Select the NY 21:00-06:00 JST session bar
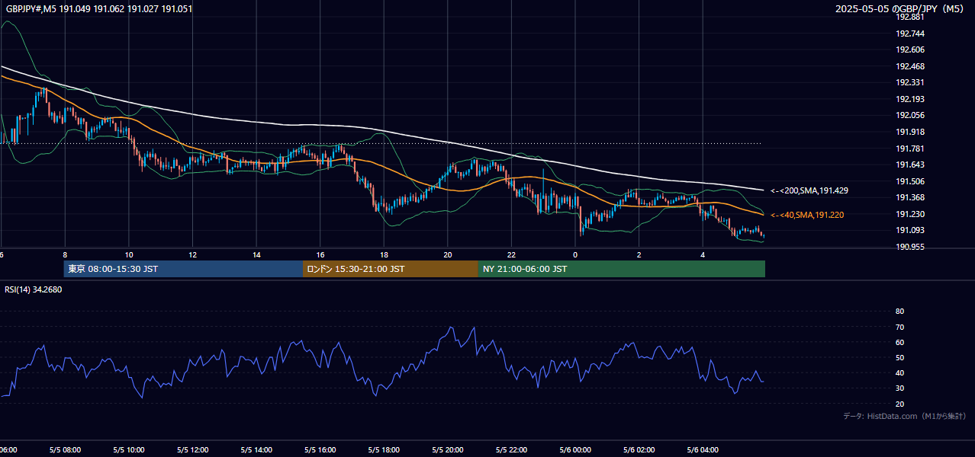This screenshot has height=457, width=975. pos(622,269)
